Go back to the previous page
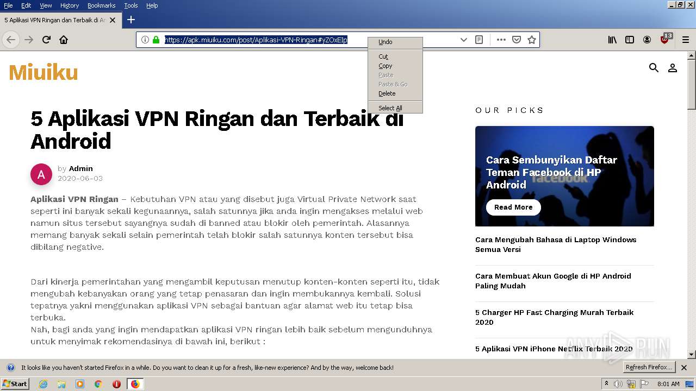Image resolution: width=696 pixels, height=391 pixels. (11, 40)
